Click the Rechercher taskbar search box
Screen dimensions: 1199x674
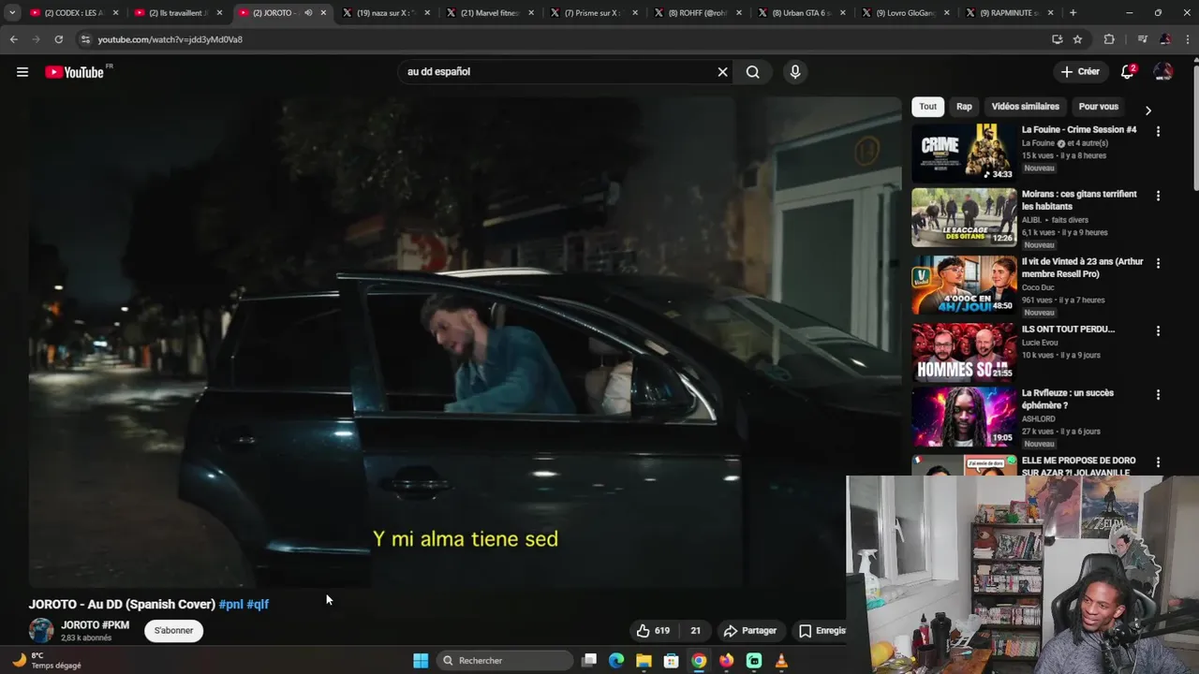[x=506, y=661]
